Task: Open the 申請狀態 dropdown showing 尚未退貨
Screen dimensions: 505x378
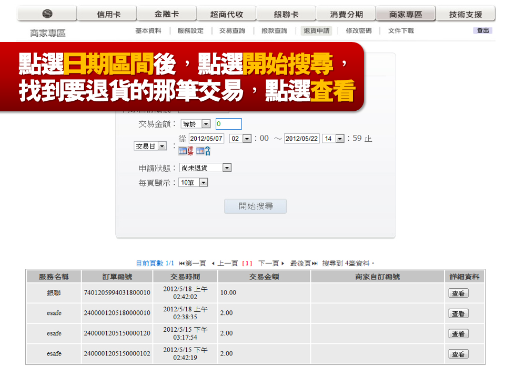Action: (205, 167)
